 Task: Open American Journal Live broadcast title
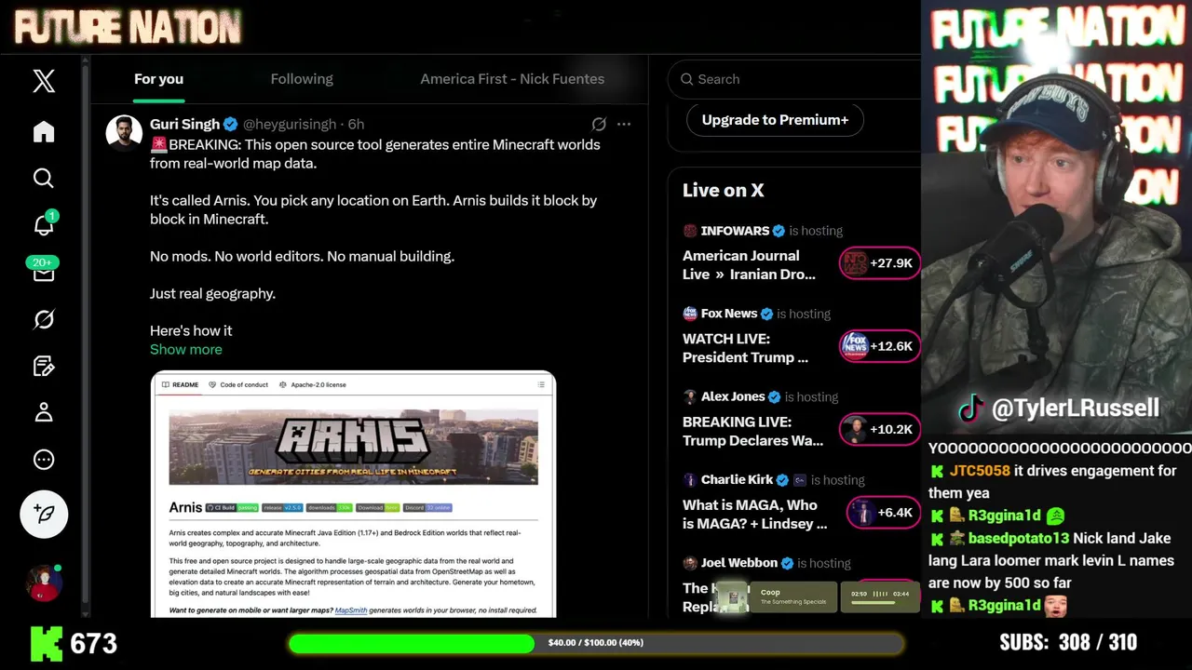click(749, 265)
